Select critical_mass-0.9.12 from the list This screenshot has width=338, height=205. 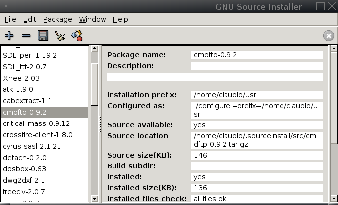pyautogui.click(x=36, y=123)
